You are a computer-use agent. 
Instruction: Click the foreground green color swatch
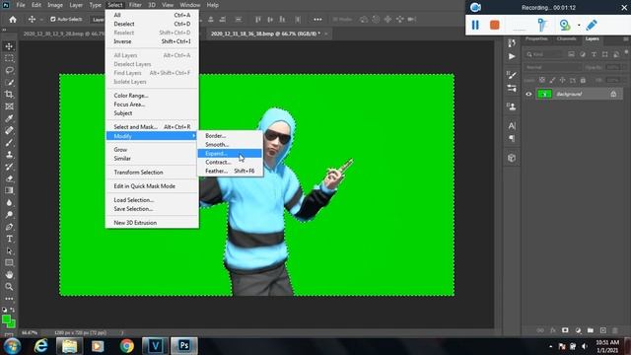click(x=6, y=319)
